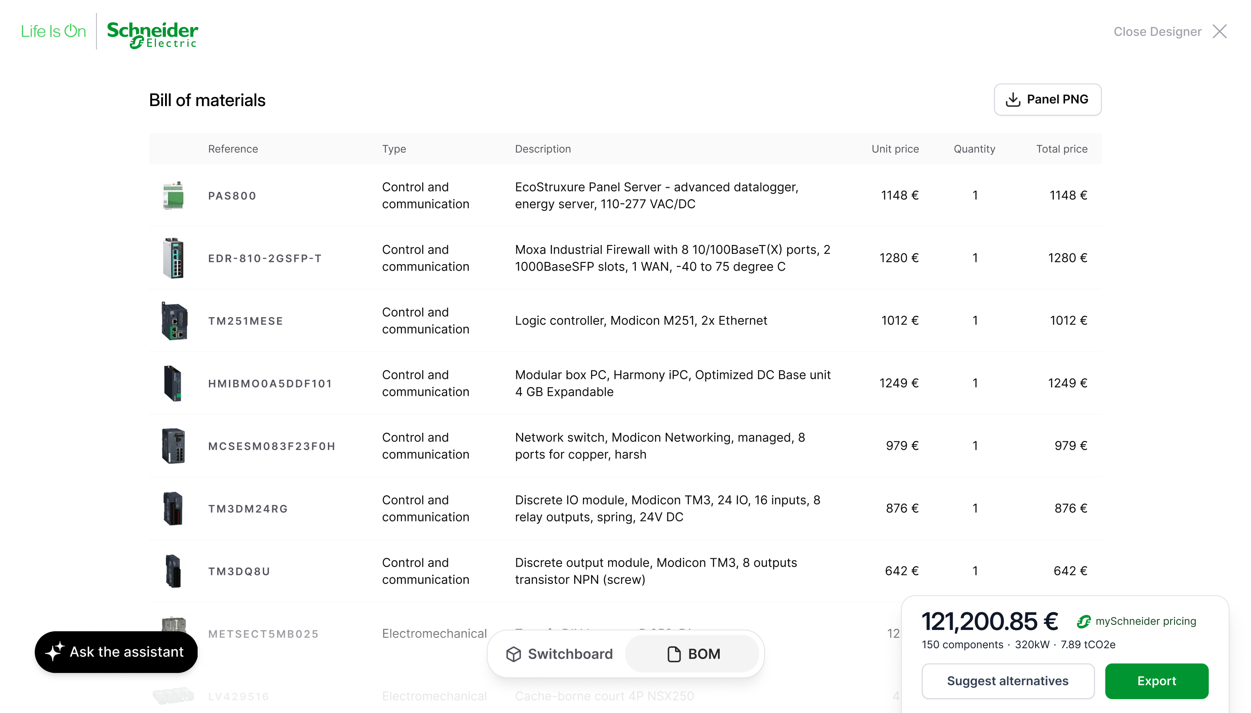Image resolution: width=1251 pixels, height=713 pixels.
Task: Click the Electromechanical type of METSECT5MB025
Action: pos(434,633)
